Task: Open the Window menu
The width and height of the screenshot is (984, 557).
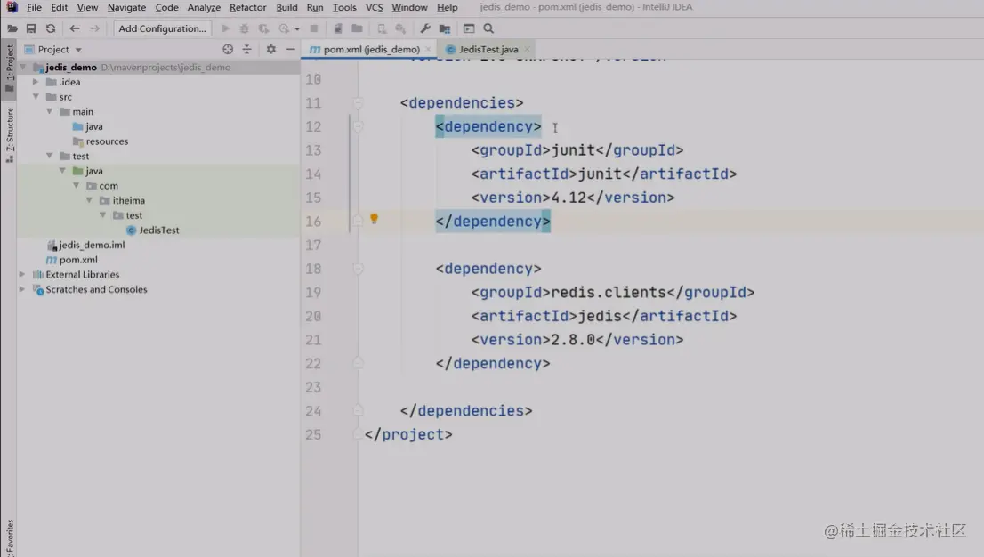Action: [409, 7]
